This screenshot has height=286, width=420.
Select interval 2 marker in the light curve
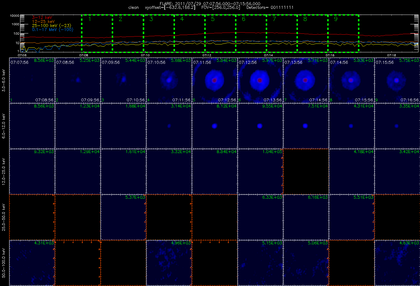point(121,19)
